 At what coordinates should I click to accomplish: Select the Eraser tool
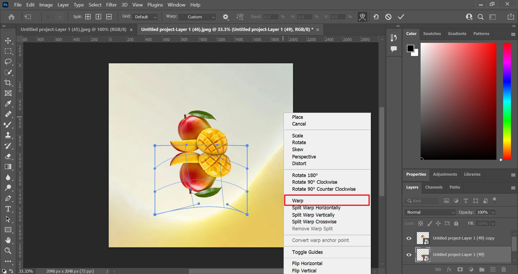coord(8,156)
